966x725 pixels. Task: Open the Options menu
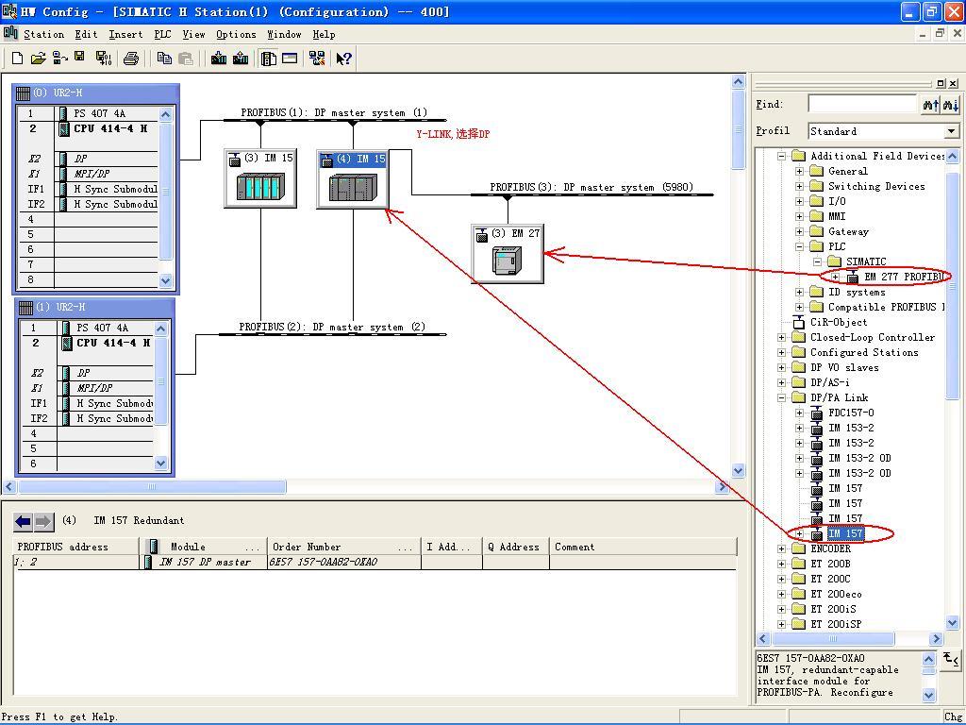(x=235, y=34)
